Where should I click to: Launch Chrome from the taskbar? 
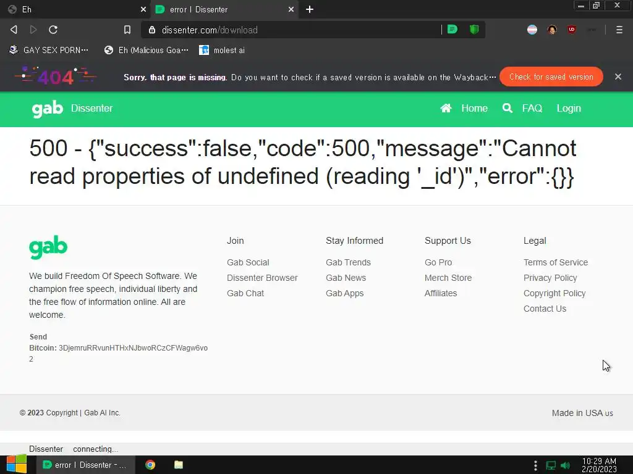(x=150, y=465)
